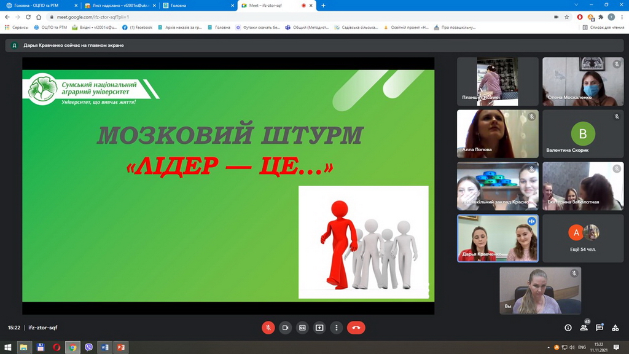Unmute the microphone in Meet controls

[x=268, y=328]
